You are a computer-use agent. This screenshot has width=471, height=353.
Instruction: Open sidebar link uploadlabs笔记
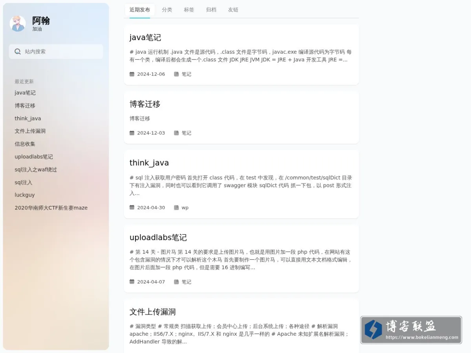click(34, 156)
